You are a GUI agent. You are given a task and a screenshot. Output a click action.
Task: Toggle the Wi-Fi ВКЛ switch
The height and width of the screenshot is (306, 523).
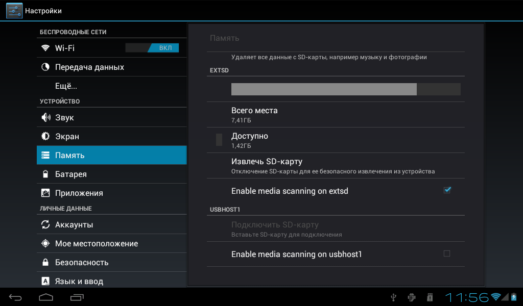pos(152,48)
